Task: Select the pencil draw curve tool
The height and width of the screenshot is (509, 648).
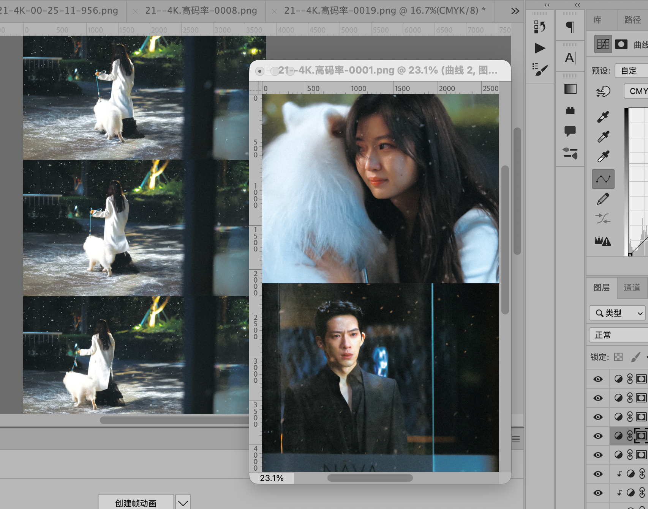Action: [x=603, y=199]
